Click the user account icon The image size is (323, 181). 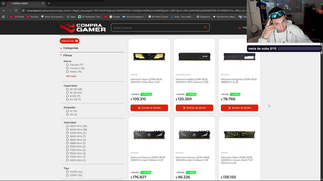click(240, 28)
